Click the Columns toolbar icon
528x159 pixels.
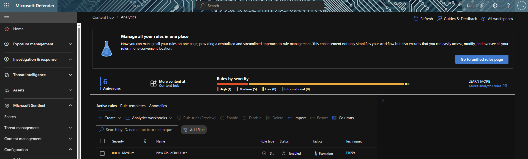point(334,118)
